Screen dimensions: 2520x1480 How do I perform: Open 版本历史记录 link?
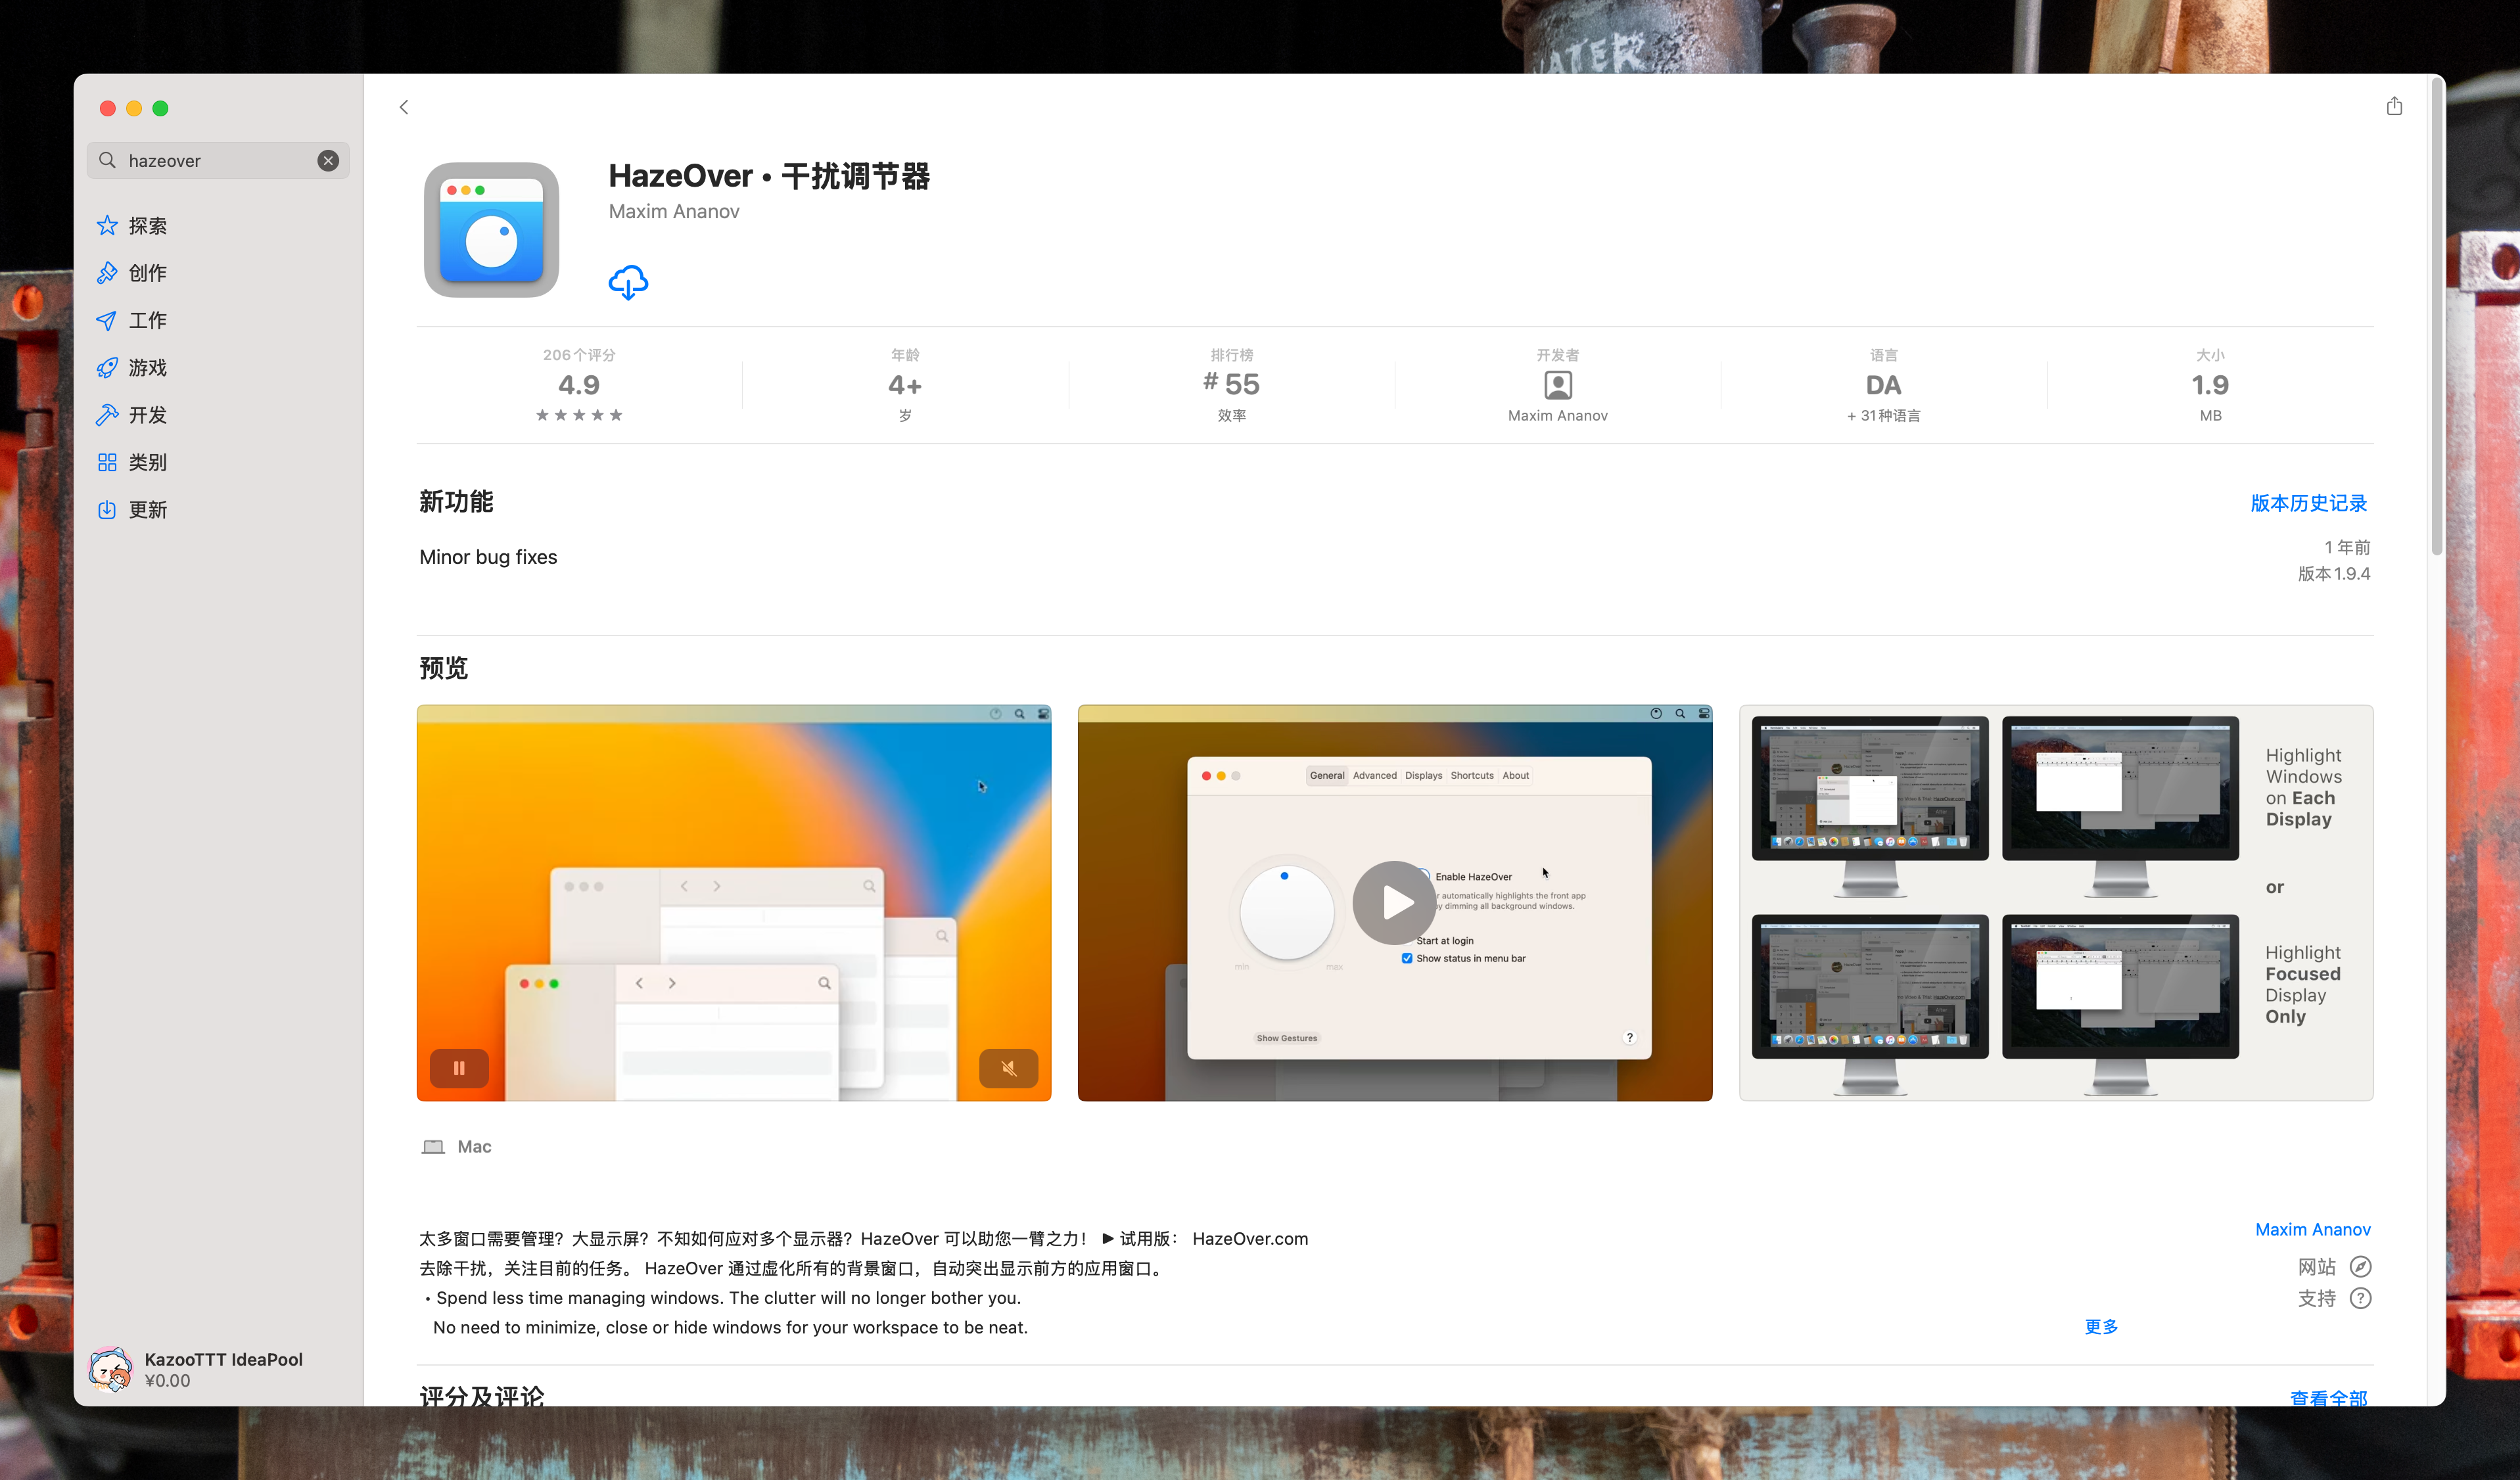pyautogui.click(x=2309, y=503)
